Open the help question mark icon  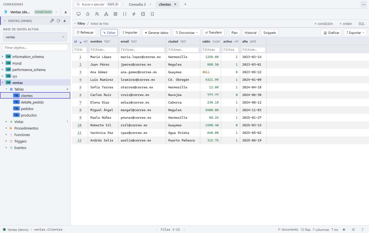(362, 229)
